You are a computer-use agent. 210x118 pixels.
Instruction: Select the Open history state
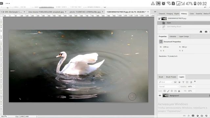184,23
